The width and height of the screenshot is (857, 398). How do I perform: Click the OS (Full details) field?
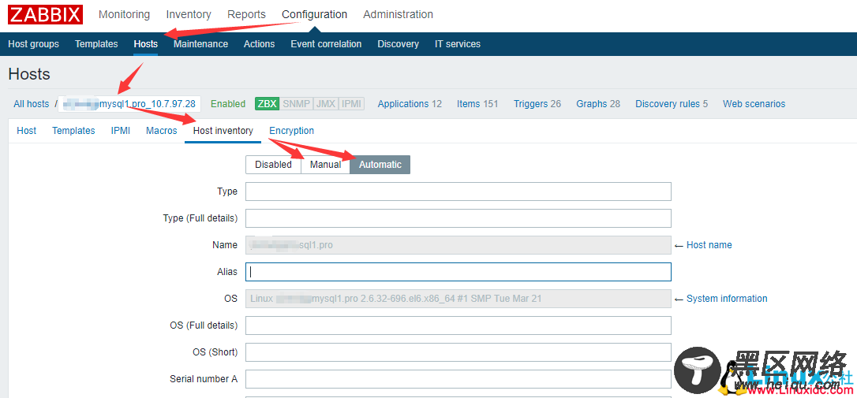[x=458, y=325]
